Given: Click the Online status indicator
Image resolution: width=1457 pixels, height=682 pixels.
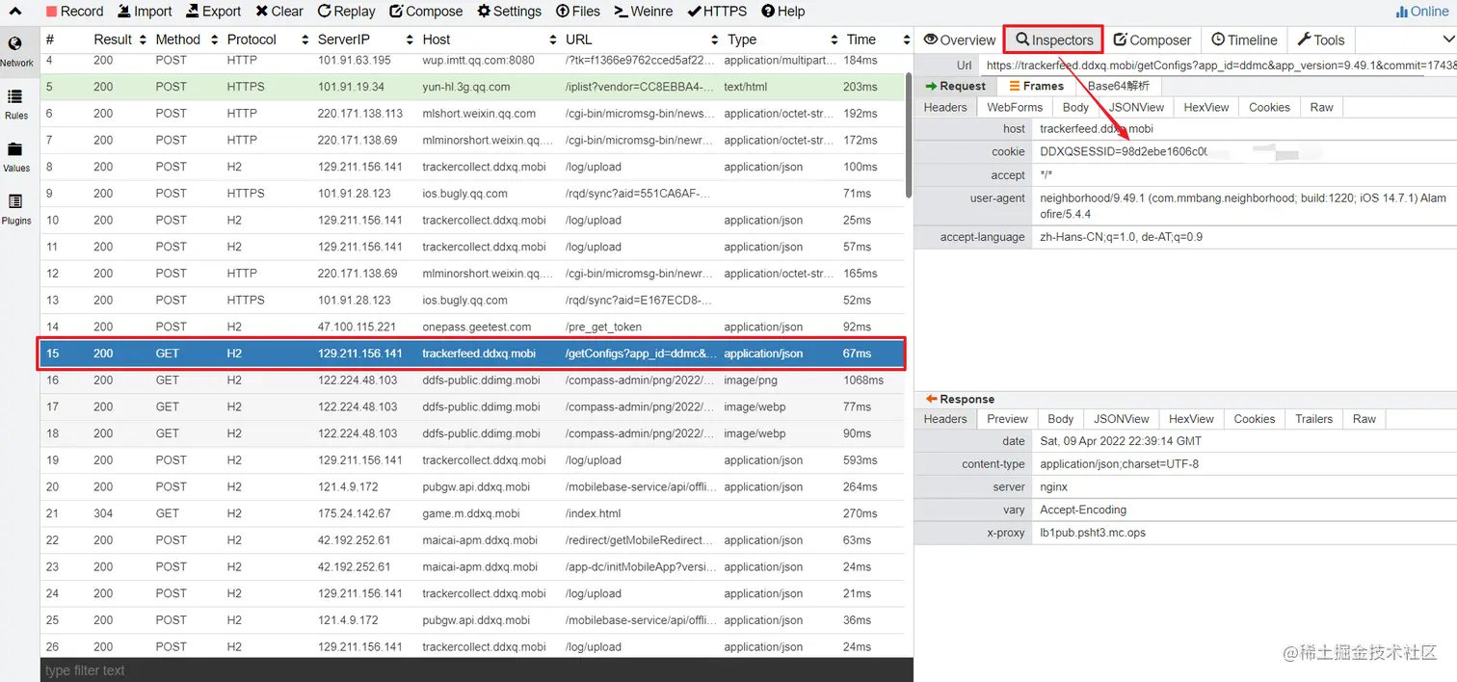Looking at the screenshot, I should pyautogui.click(x=1421, y=12).
